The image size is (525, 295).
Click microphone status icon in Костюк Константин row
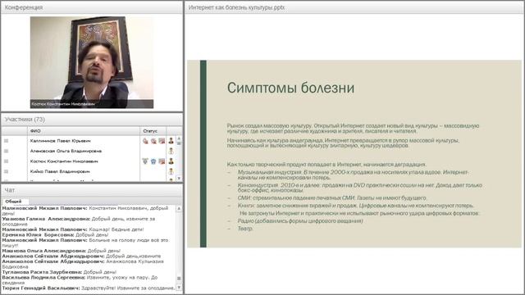145,161
